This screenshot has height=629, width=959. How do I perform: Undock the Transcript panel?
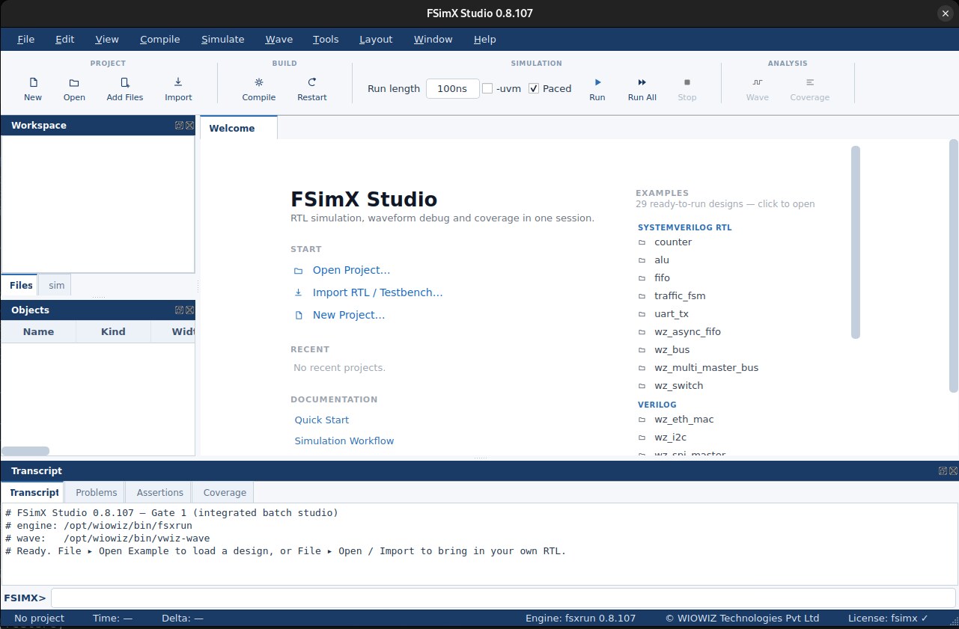tap(943, 470)
